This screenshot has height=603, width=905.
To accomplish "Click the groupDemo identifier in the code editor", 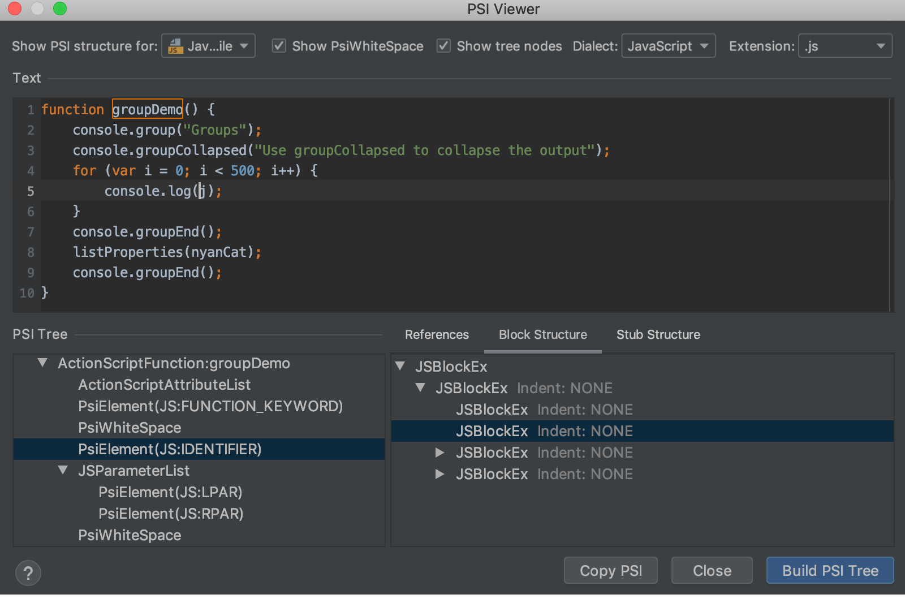I will point(146,109).
